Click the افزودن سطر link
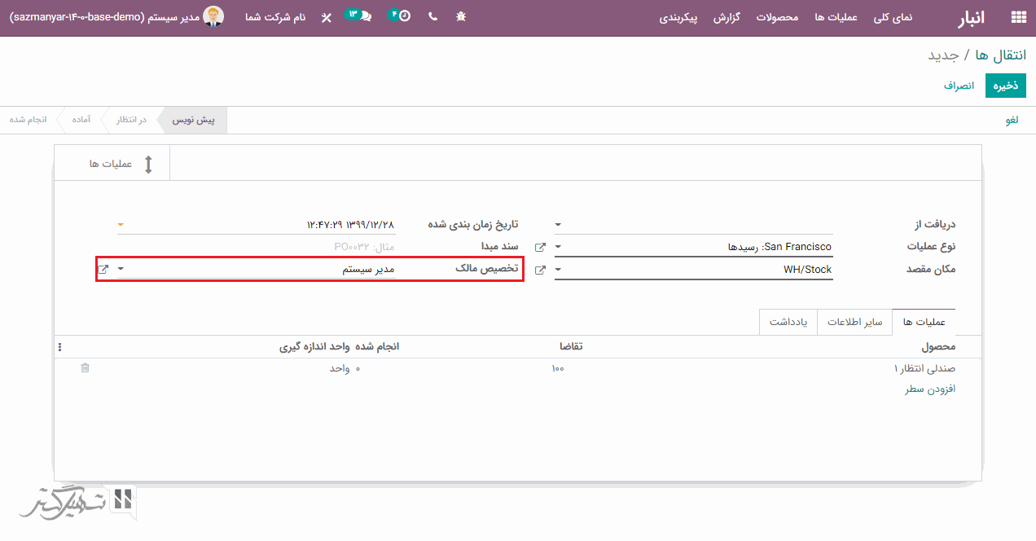The width and height of the screenshot is (1036, 541). pos(929,389)
